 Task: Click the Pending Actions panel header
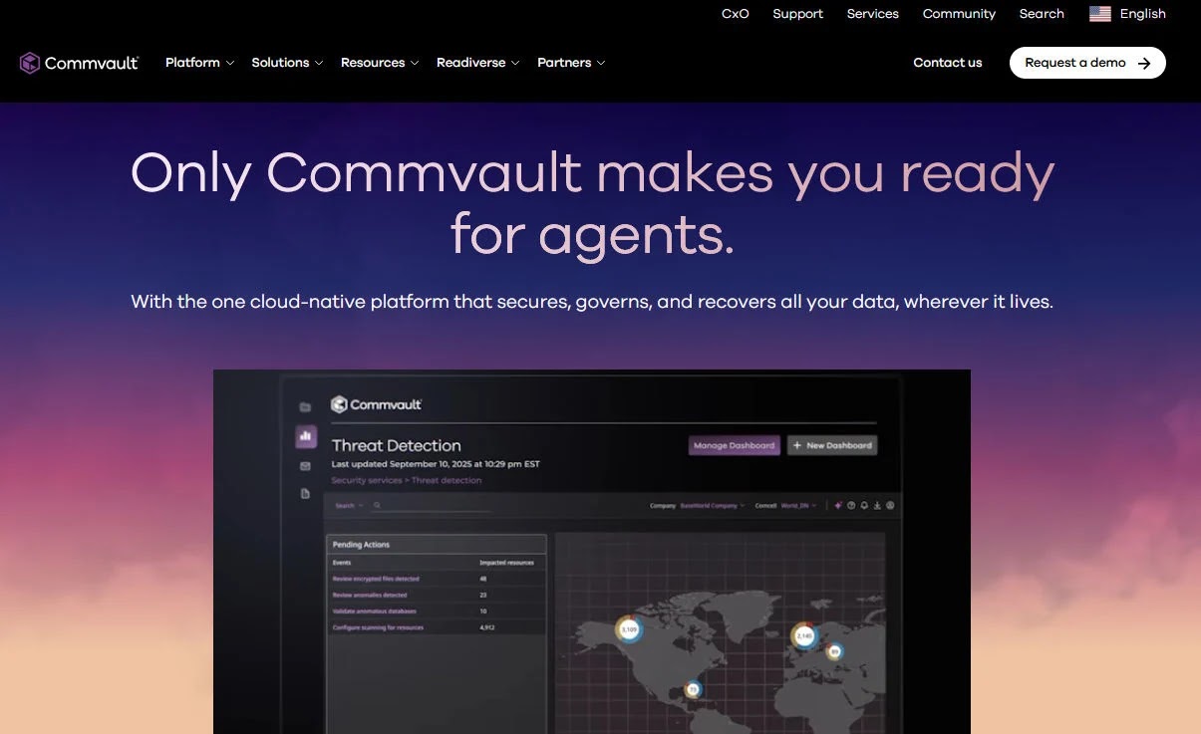(437, 545)
